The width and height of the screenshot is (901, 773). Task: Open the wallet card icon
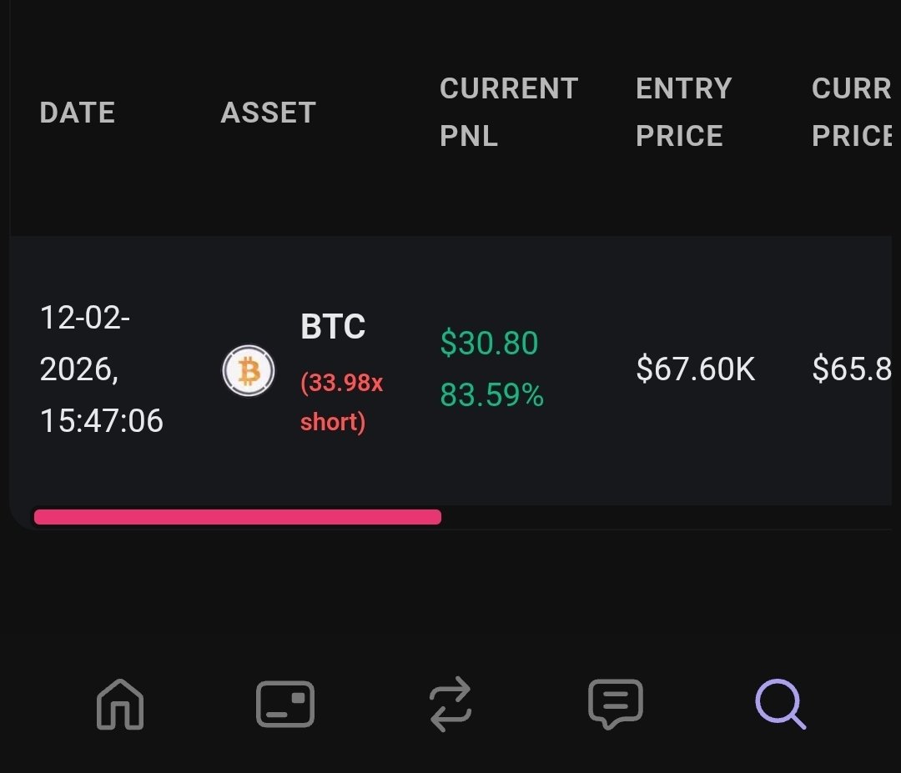(285, 704)
